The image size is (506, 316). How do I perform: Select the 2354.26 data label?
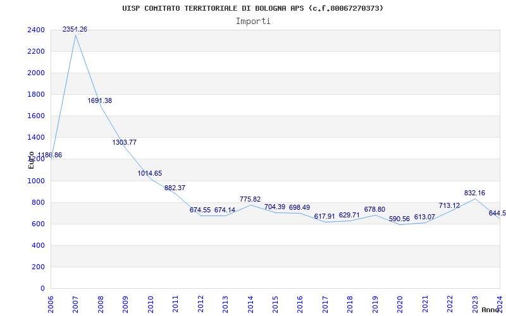point(75,29)
